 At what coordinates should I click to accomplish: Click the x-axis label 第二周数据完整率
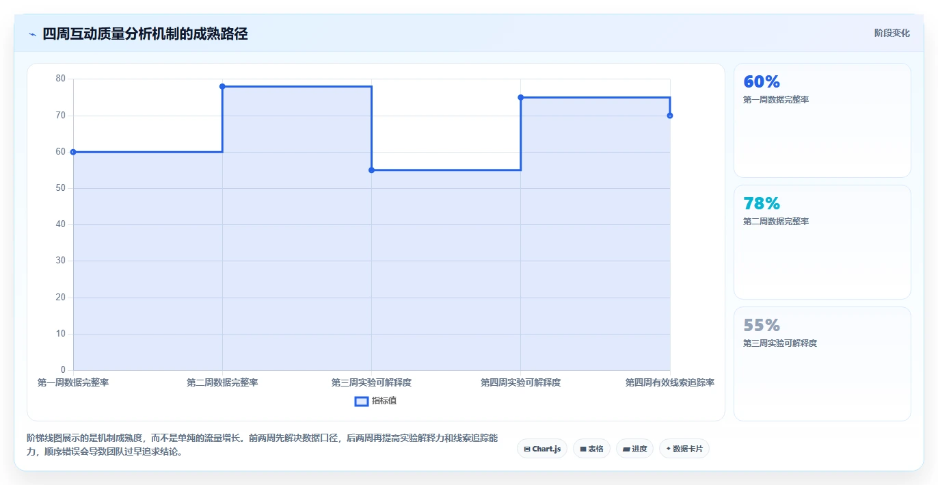point(222,382)
